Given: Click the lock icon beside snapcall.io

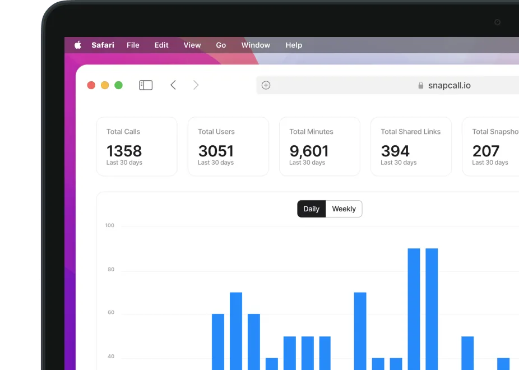Looking at the screenshot, I should pyautogui.click(x=420, y=85).
